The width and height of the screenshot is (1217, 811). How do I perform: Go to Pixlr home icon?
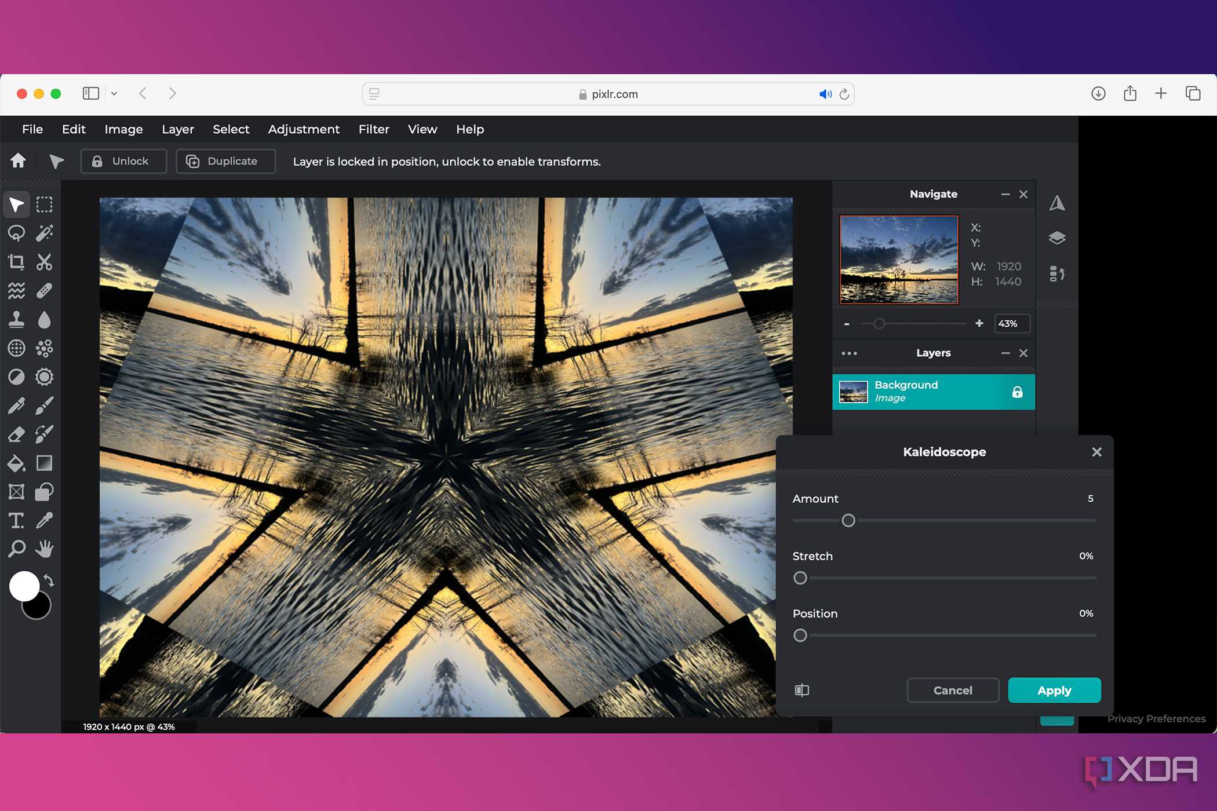pyautogui.click(x=19, y=160)
